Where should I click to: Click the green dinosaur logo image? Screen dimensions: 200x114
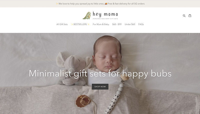pos(87,15)
